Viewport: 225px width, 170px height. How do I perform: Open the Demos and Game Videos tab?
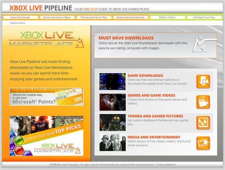point(57,17)
